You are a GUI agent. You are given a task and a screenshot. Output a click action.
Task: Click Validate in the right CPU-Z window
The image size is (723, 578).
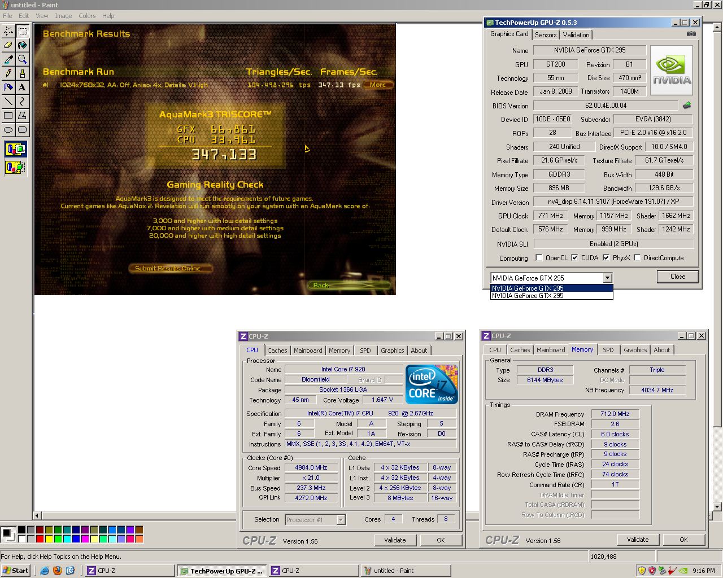(x=638, y=540)
